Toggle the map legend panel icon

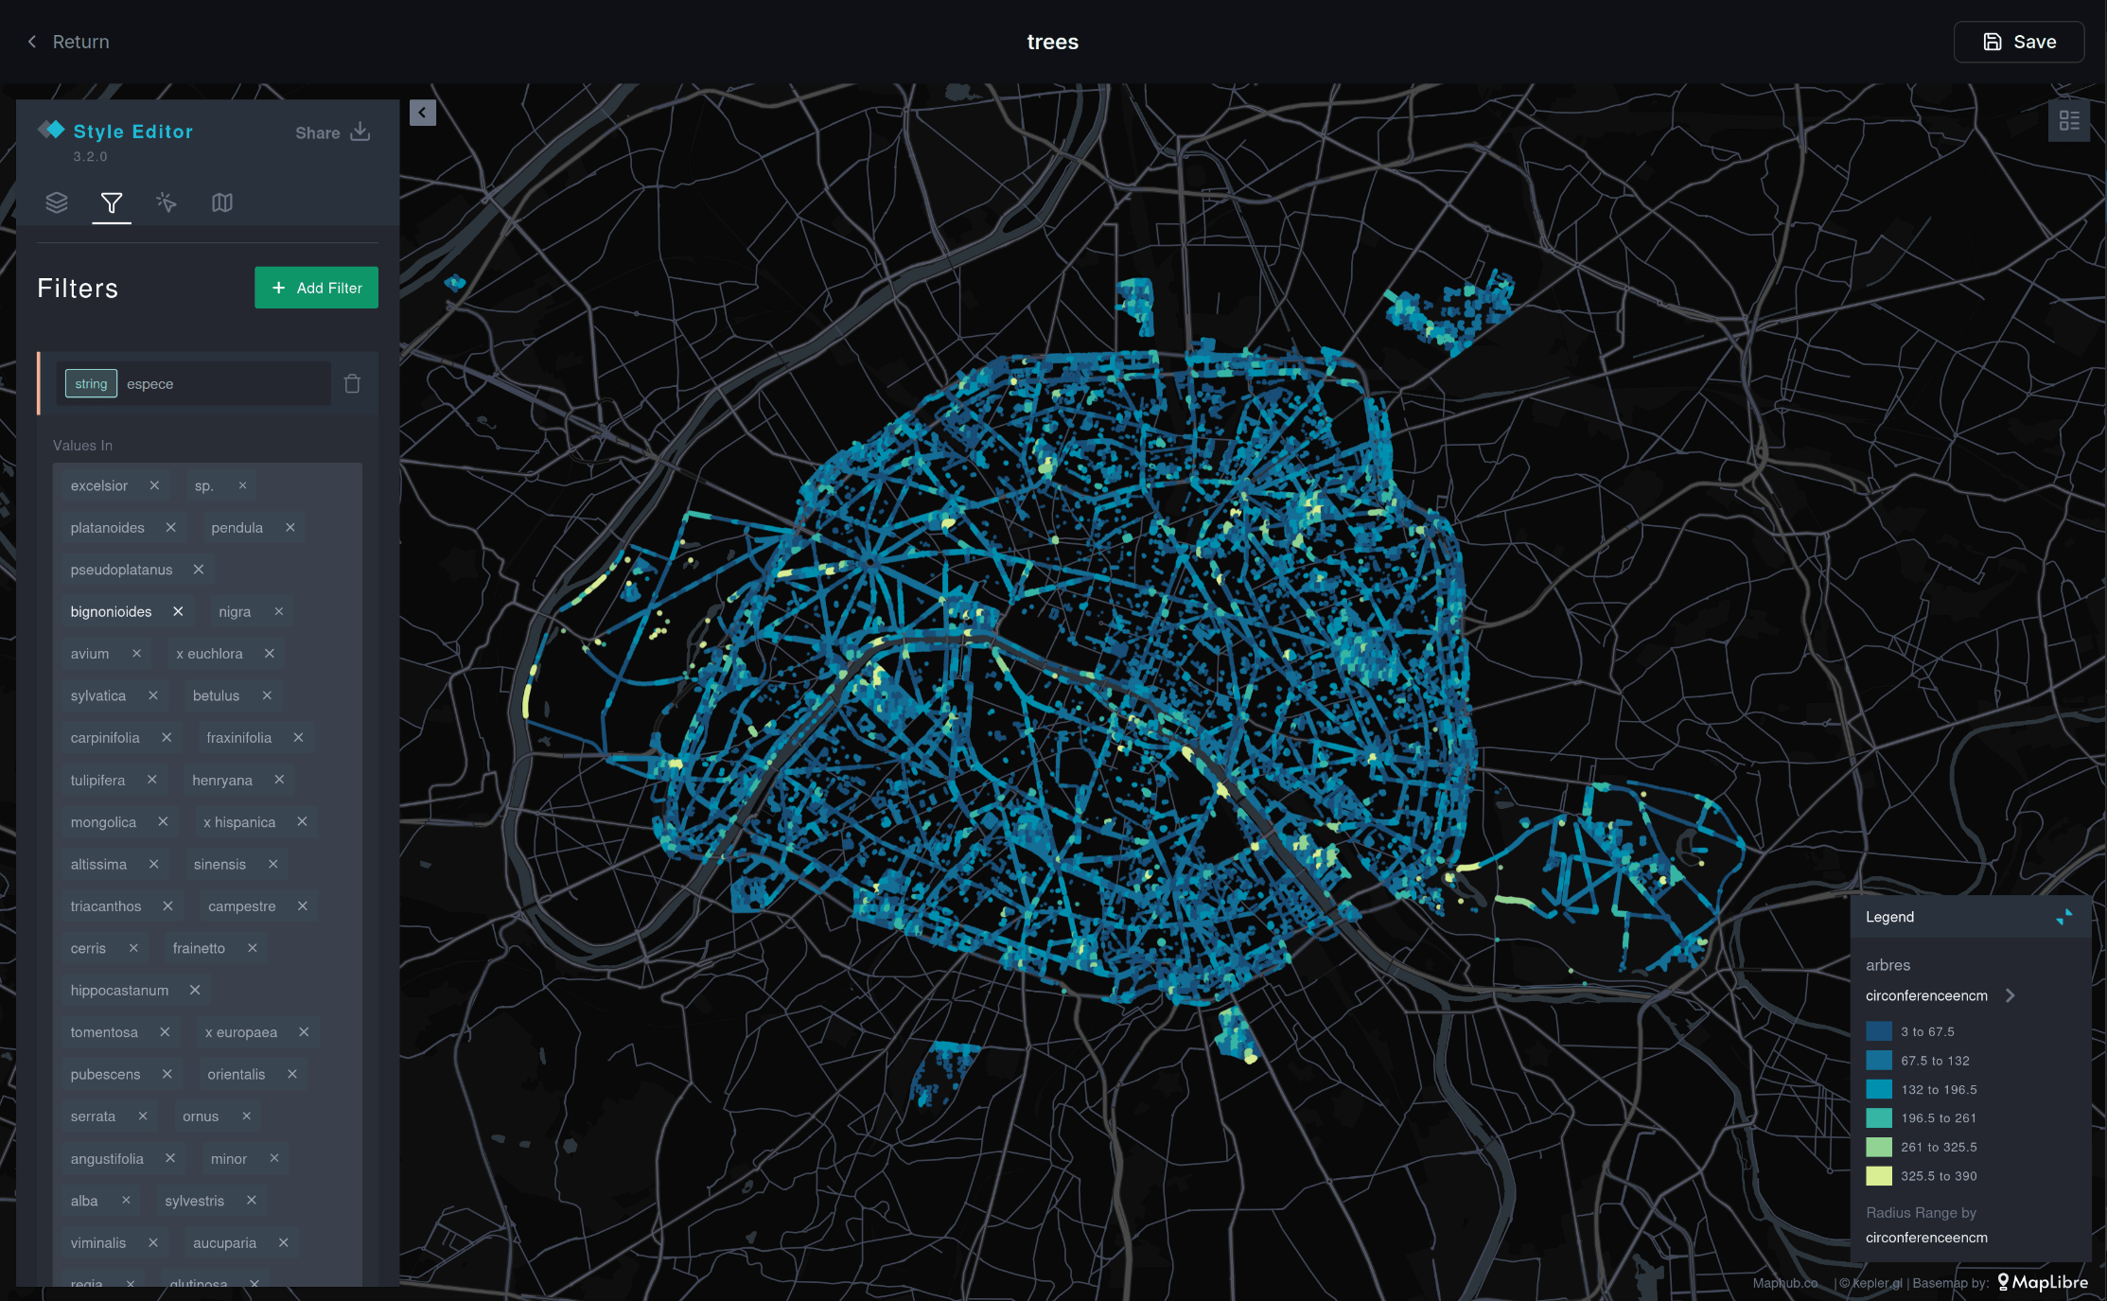pos(2069,121)
